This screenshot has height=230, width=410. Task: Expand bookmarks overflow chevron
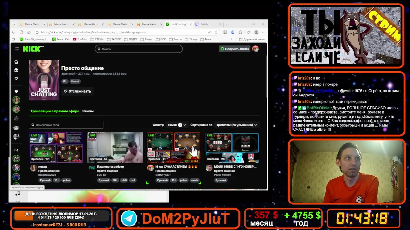tap(231, 39)
